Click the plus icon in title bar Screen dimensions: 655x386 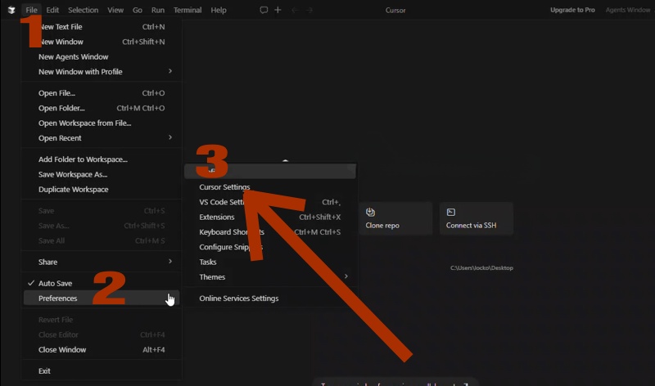278,10
